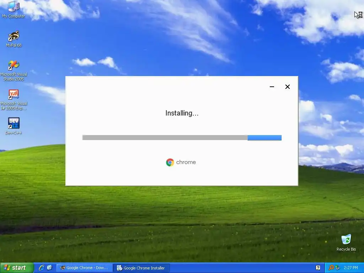Select the MyPal 68 browser shortcut
The height and width of the screenshot is (273, 364).
point(14,39)
